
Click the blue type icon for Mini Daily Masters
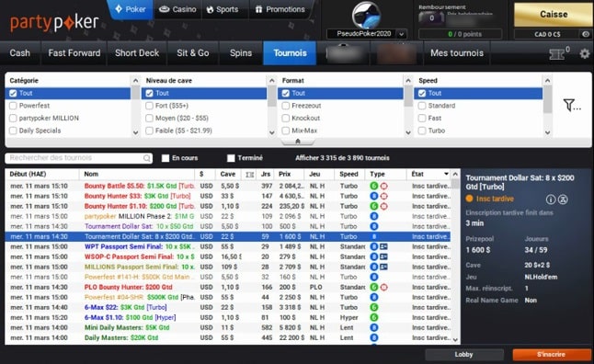click(374, 327)
